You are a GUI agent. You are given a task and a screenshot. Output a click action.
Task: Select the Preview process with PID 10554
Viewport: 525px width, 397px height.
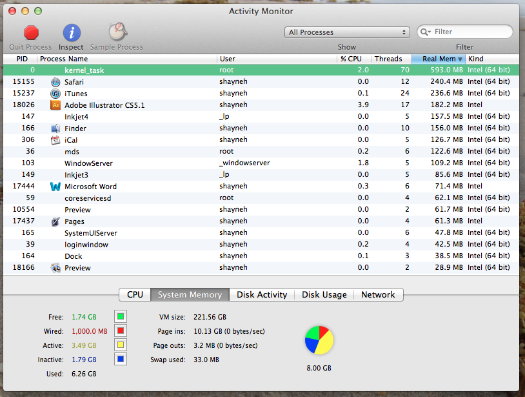tap(261, 209)
